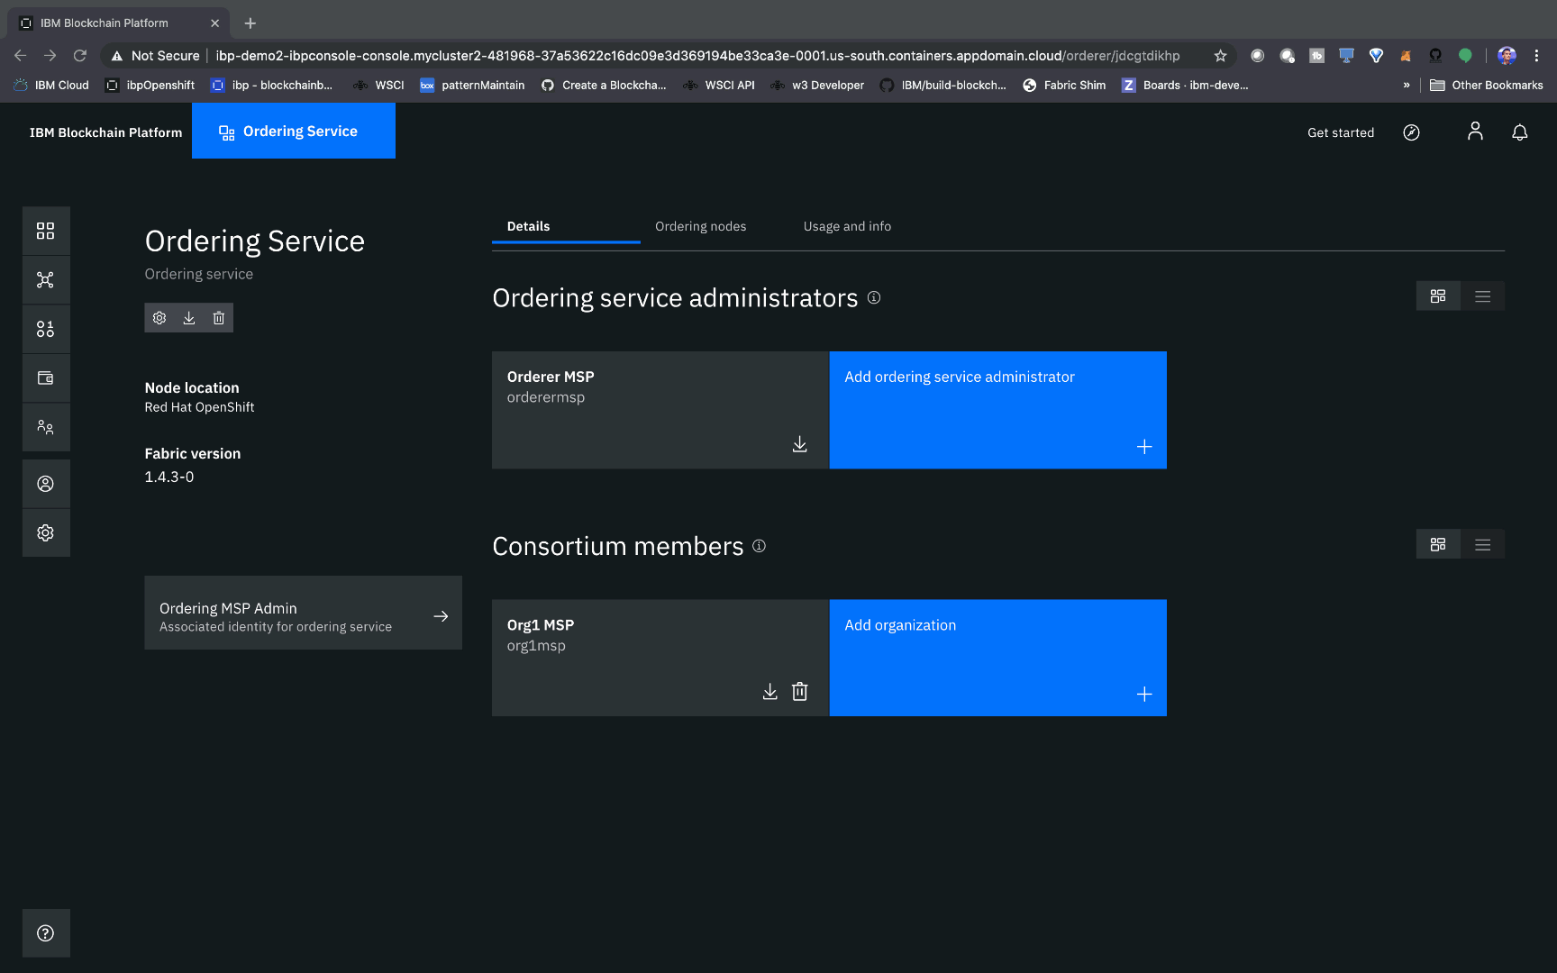Image resolution: width=1557 pixels, height=973 pixels.
Task: Click the Get started link
Action: (x=1341, y=132)
